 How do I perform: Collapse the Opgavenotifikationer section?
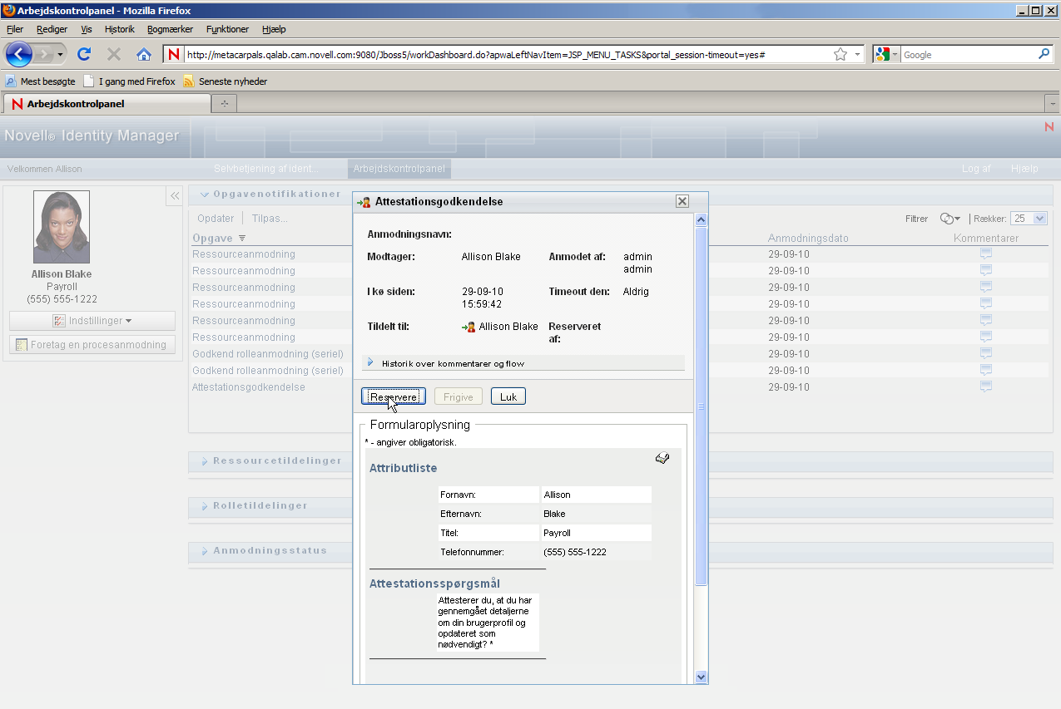coord(205,194)
